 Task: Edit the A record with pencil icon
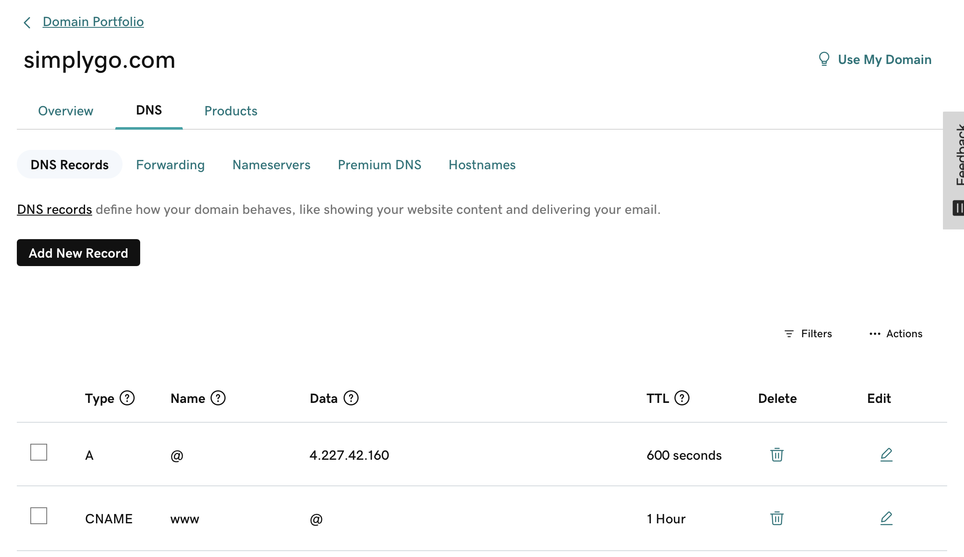tap(886, 455)
